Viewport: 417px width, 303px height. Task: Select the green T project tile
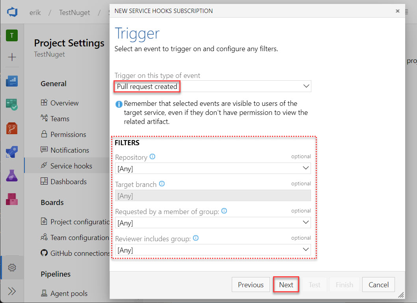[x=12, y=35]
